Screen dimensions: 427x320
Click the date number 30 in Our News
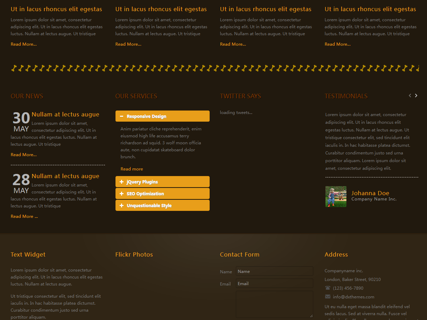pos(21,119)
